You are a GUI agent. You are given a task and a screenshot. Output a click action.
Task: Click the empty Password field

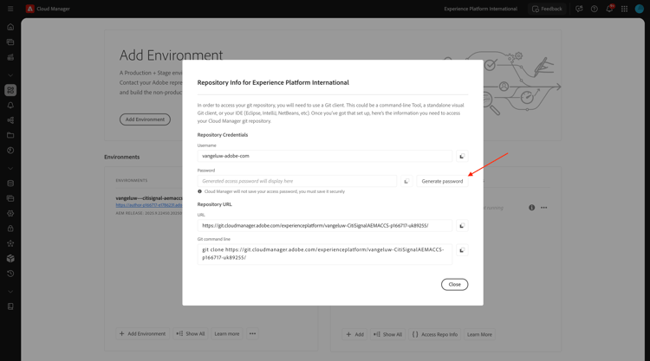pyautogui.click(x=296, y=181)
